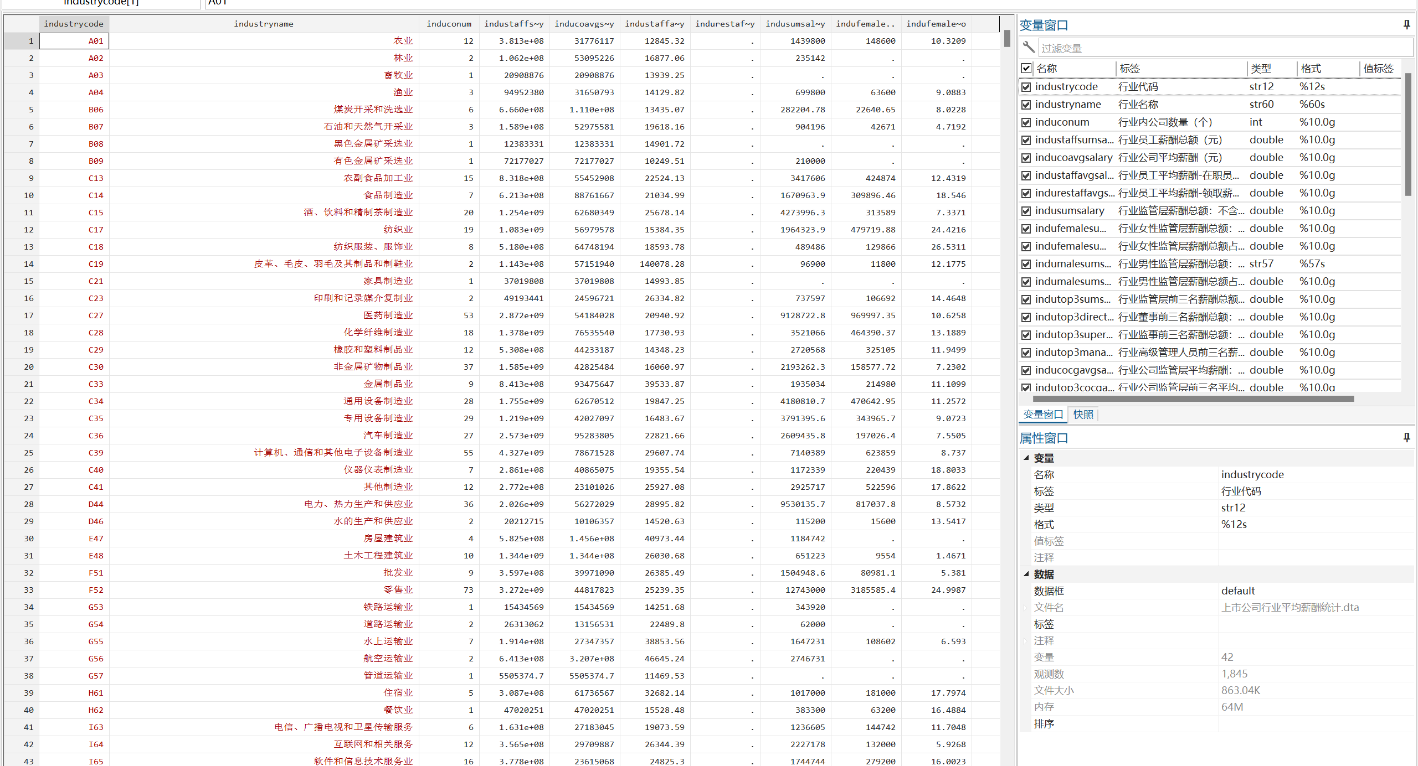Screen dimensions: 1418x766
Task: Collapse the 数据 properties section
Action: (1026, 574)
